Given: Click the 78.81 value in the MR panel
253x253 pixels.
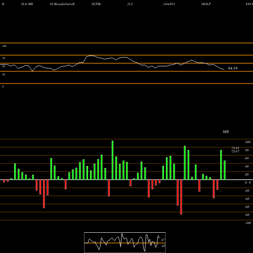Looking at the screenshot, I should click(x=235, y=148).
